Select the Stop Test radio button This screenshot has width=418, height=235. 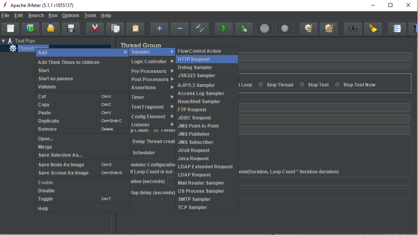click(x=302, y=85)
